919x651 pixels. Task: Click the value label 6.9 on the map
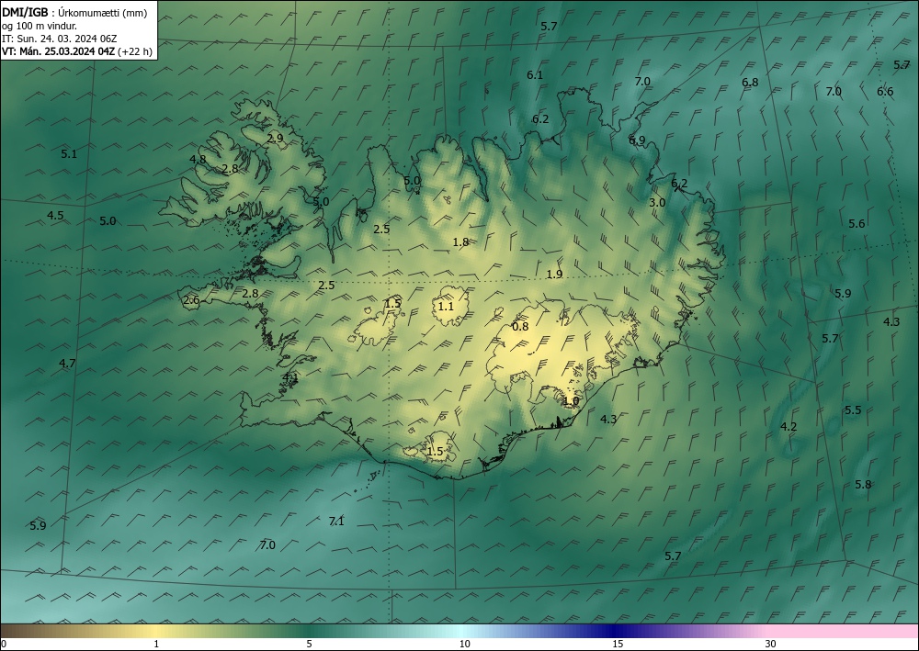coord(637,140)
